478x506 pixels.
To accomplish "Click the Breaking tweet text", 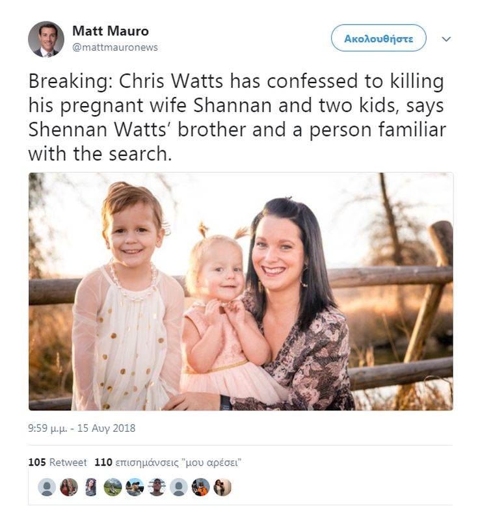I will click(237, 117).
